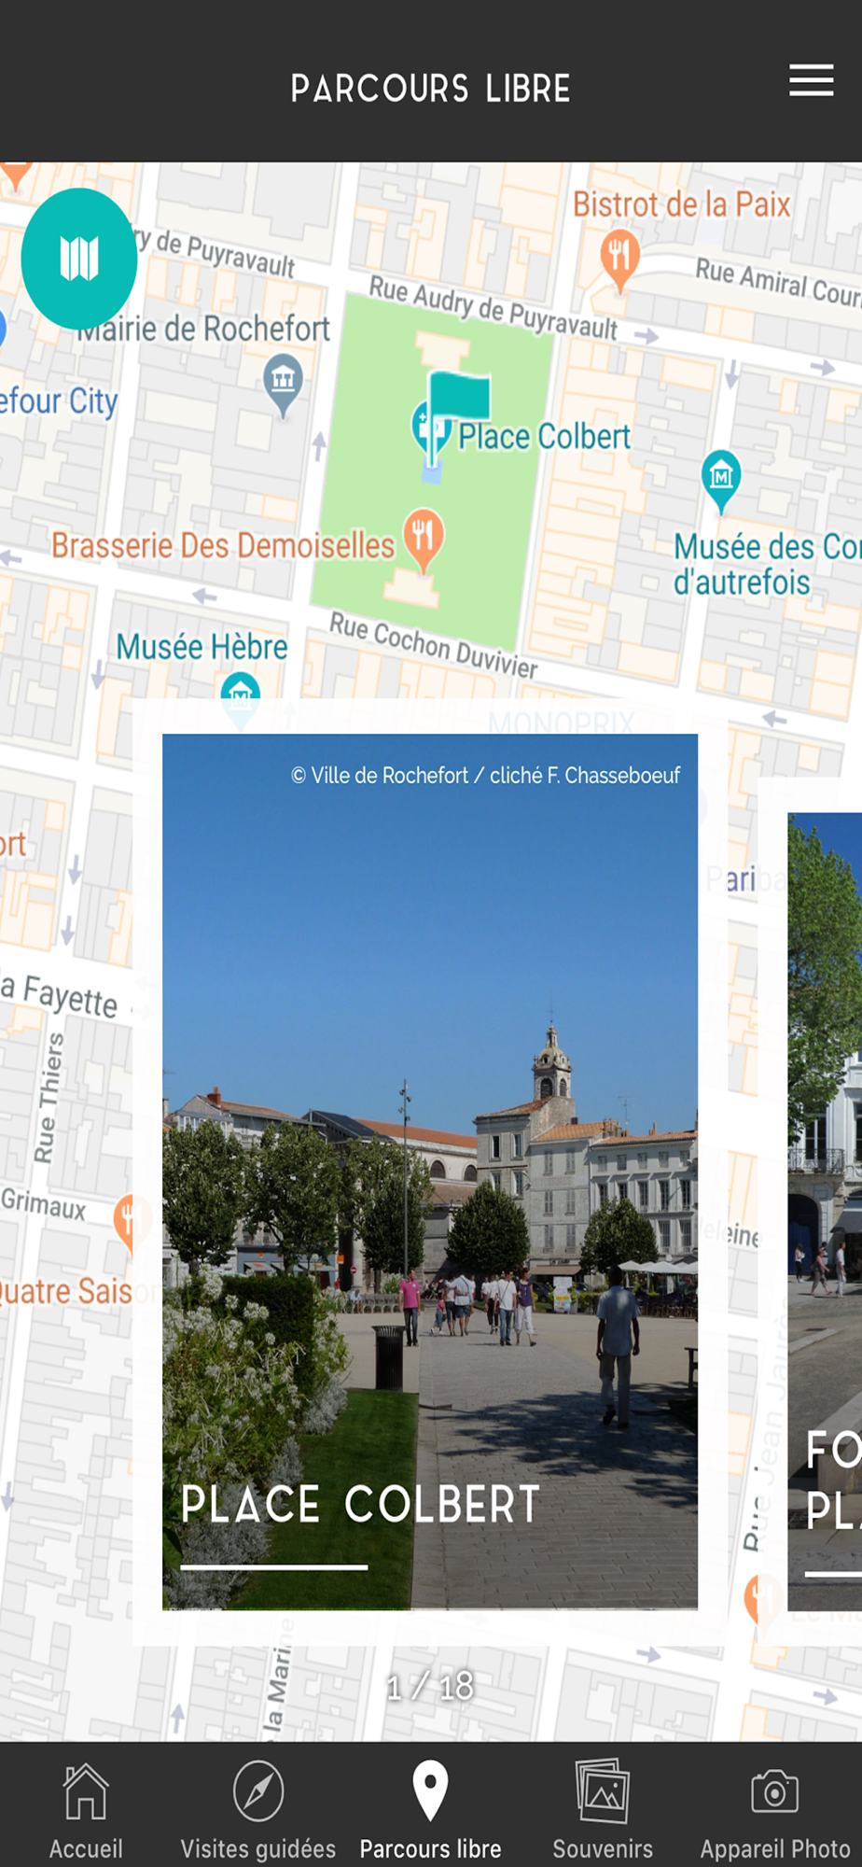
Task: Select the Parcours libre tab
Action: coord(430,1809)
